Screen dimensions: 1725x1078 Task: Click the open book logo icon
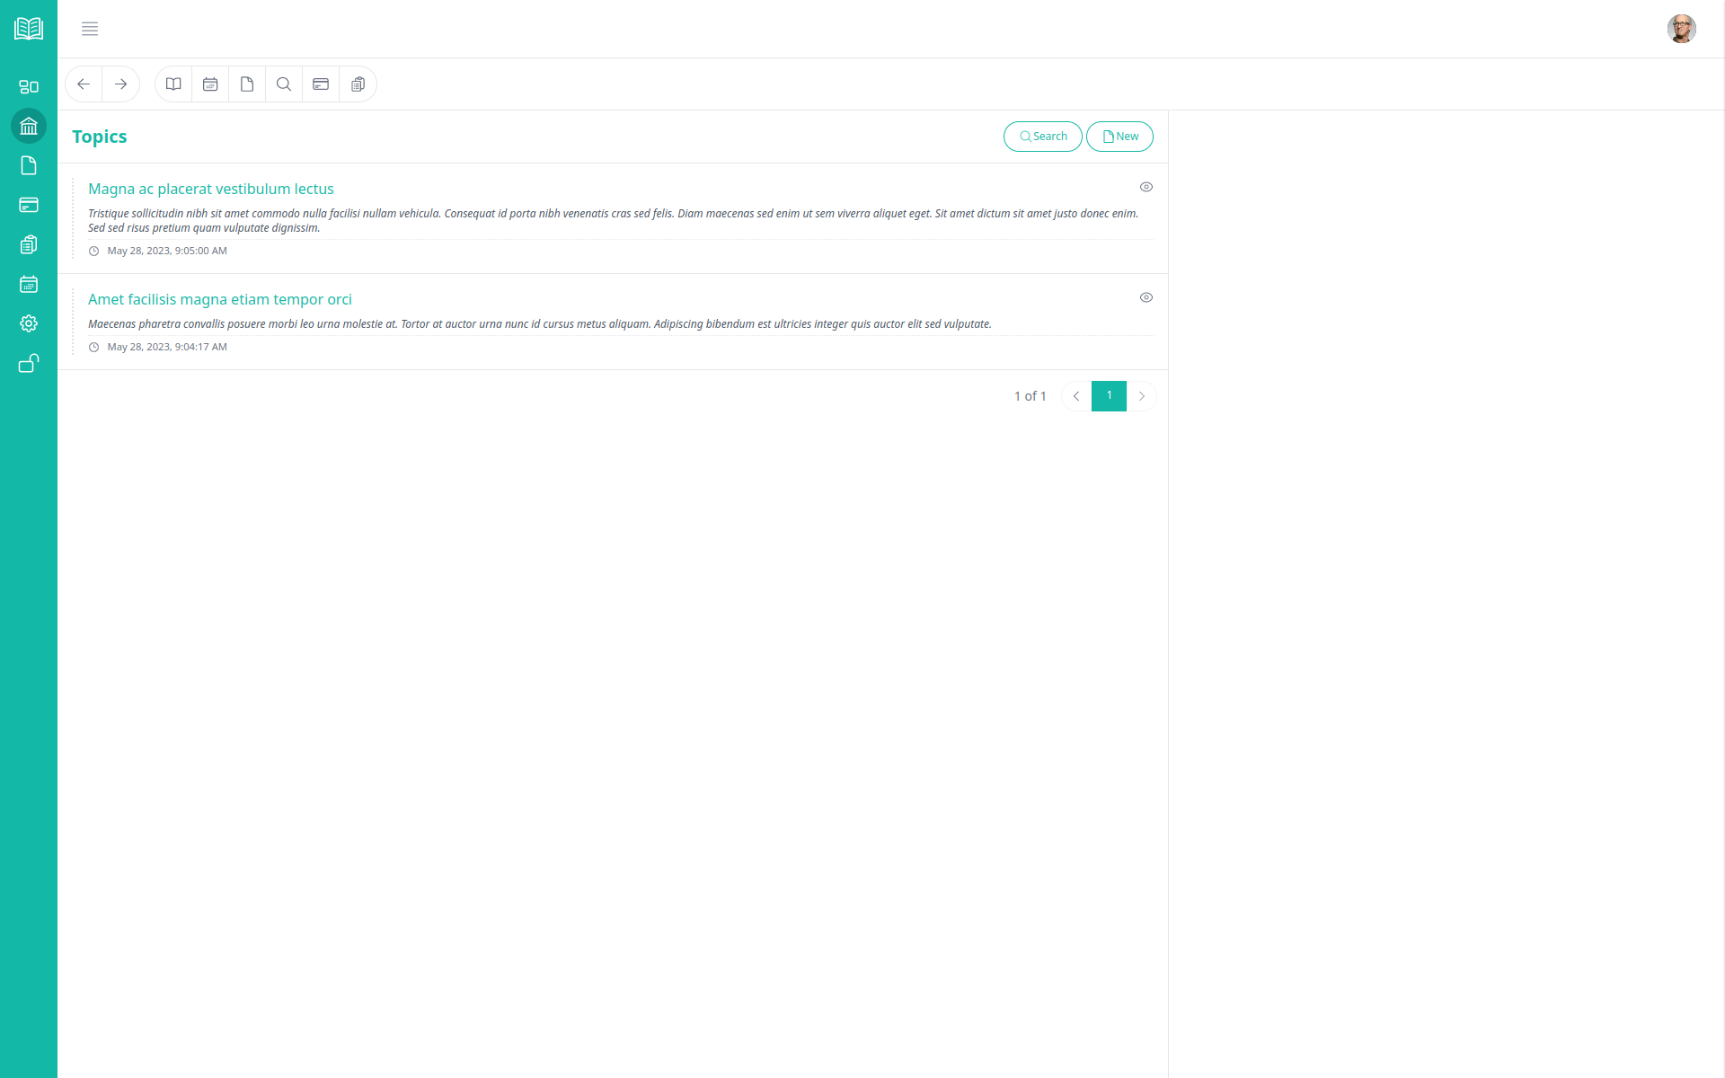coord(29,29)
